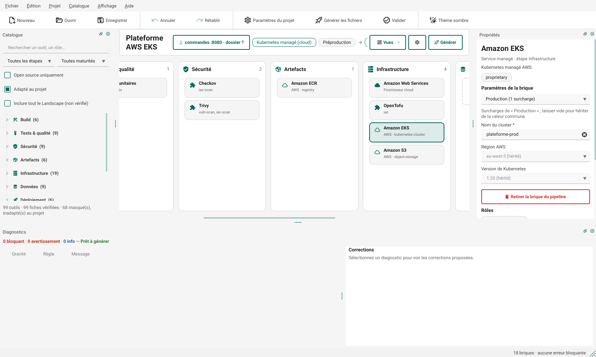
Task: Open the Projet menu
Action: pos(54,6)
